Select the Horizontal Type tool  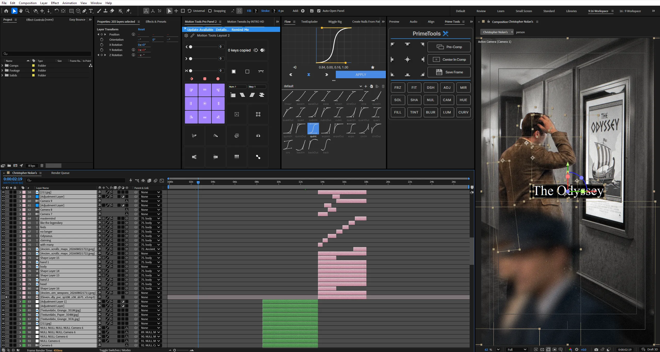pos(91,11)
